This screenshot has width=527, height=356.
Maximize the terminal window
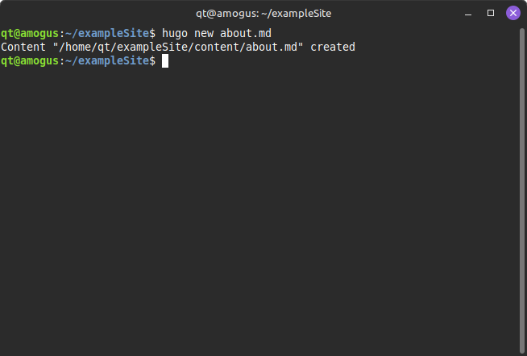pyautogui.click(x=491, y=13)
